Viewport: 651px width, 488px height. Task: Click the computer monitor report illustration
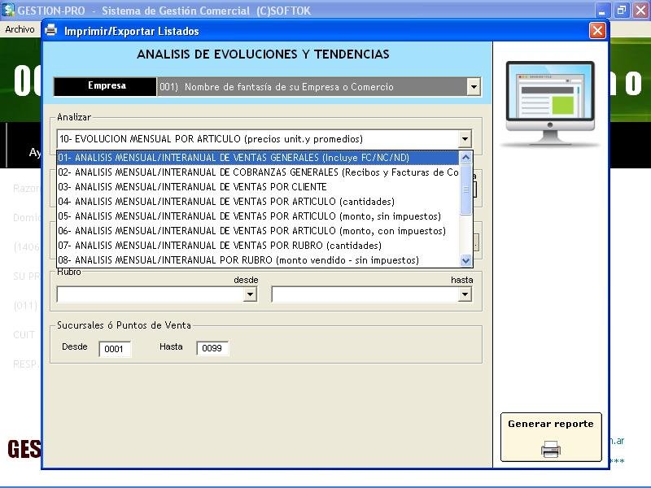pyautogui.click(x=550, y=102)
